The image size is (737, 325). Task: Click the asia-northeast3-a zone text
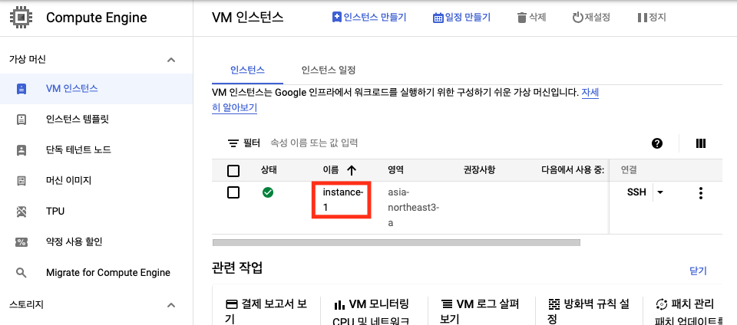[413, 208]
